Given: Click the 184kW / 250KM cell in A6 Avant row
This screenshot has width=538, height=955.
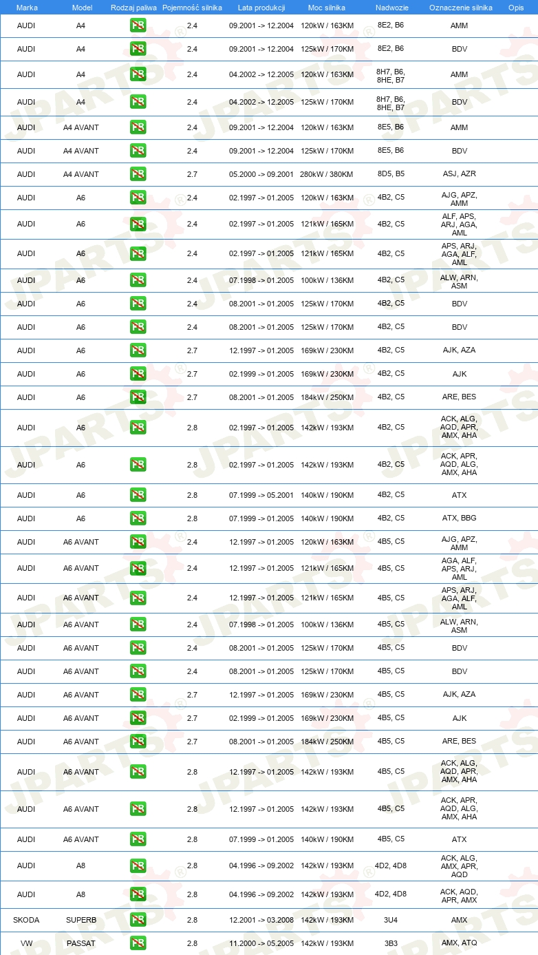Looking at the screenshot, I should tap(327, 742).
